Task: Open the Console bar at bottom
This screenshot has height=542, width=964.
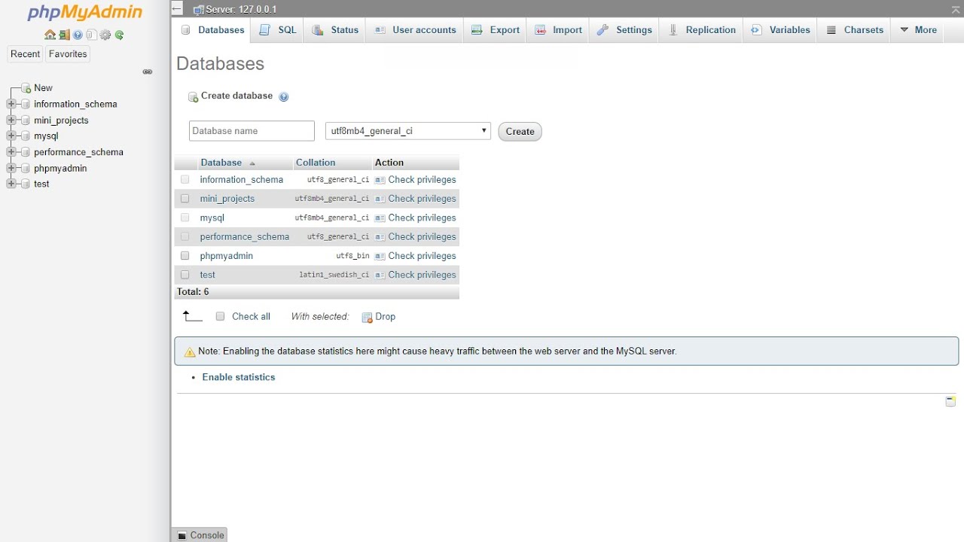Action: 200,535
